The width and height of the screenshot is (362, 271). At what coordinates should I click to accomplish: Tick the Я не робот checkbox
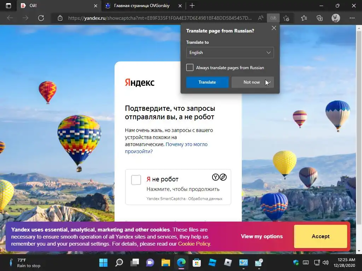(x=136, y=180)
